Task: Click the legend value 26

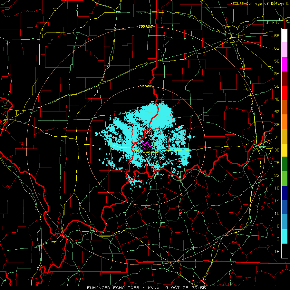Action: [277, 163]
